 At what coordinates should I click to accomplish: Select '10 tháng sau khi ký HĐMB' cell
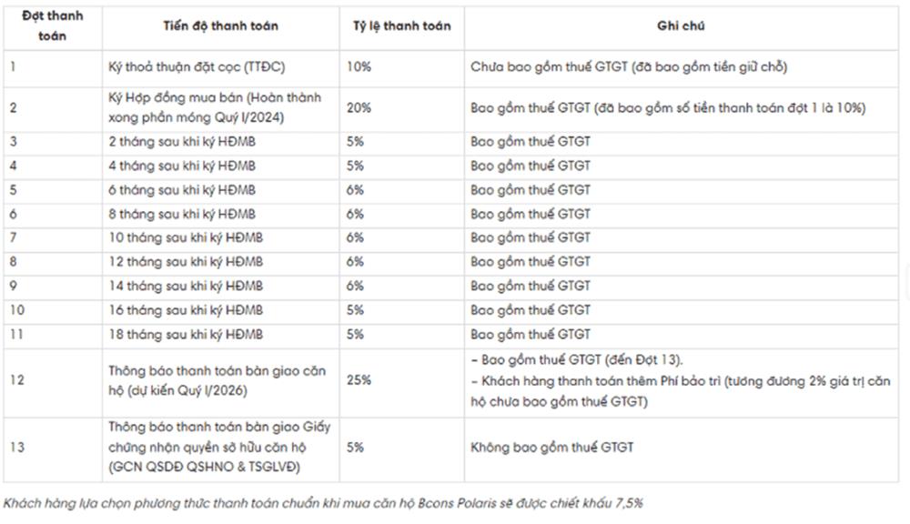(x=220, y=238)
